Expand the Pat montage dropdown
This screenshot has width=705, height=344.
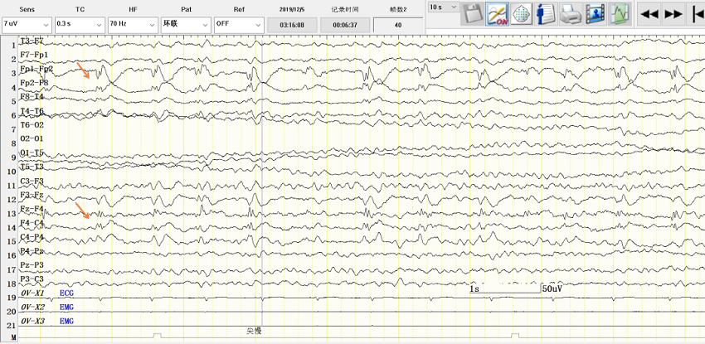click(185, 24)
